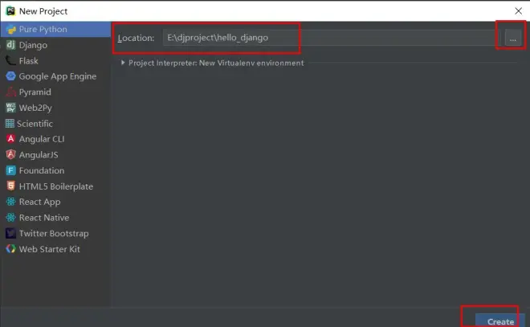
Task: Open the location browse button
Action: tap(513, 38)
